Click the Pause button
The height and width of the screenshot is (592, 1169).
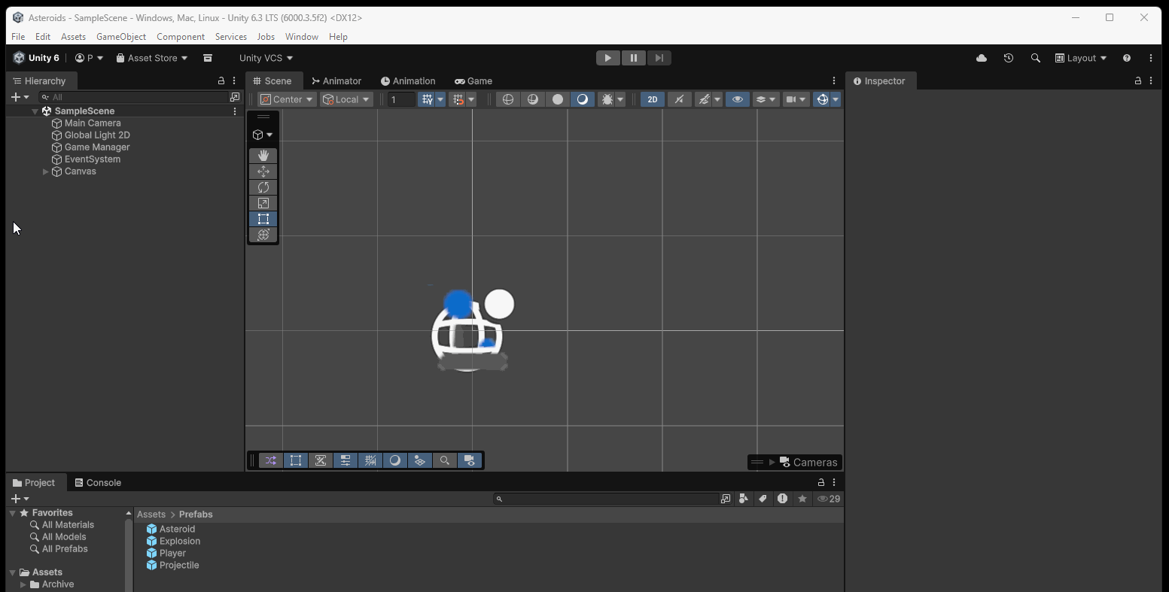(x=634, y=58)
